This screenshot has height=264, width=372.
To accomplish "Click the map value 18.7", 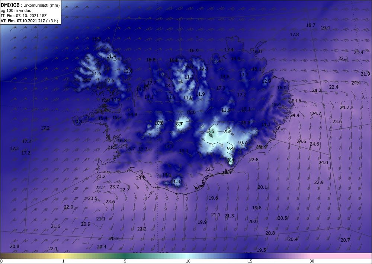I will click(311, 25).
